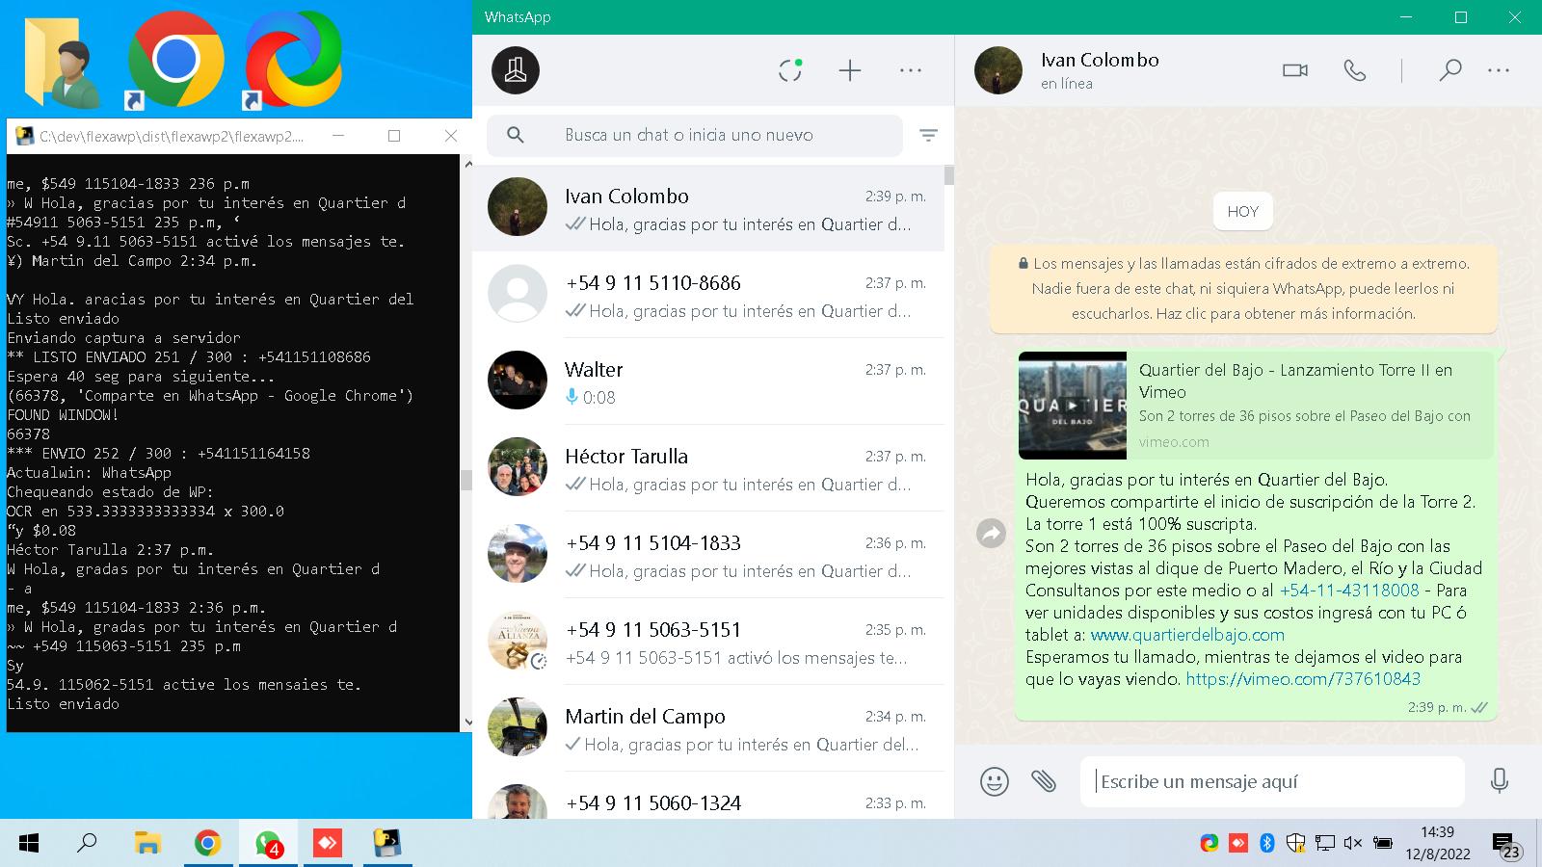The image size is (1542, 867).
Task: Open the battery status tray icon
Action: (1382, 844)
